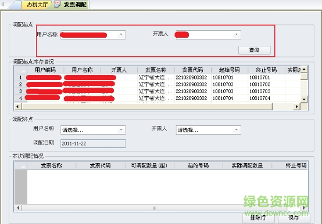Screen dimensions: 322x224
Task: Click starting number 10810702 cell
Action: (x=230, y=84)
